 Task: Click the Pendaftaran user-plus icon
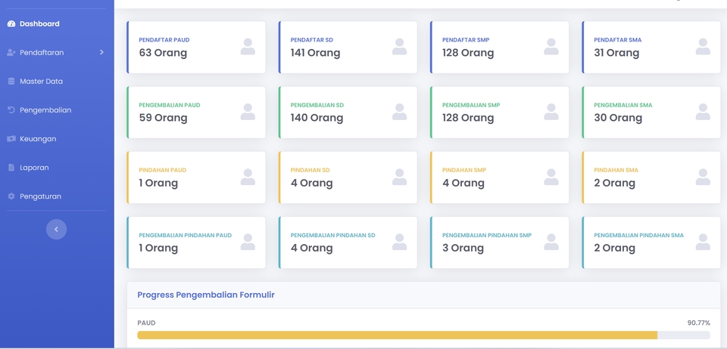pos(11,53)
